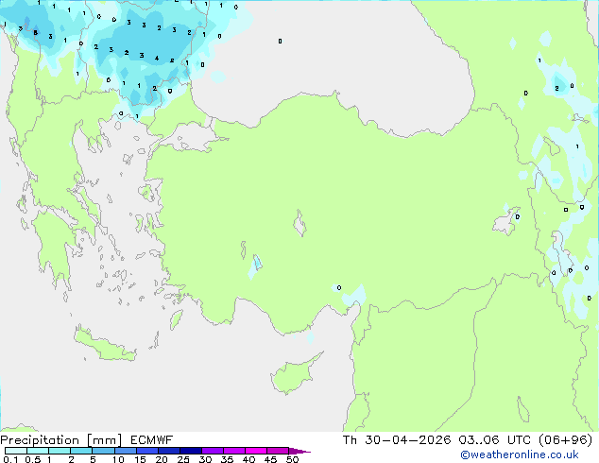Click the '35' legend scale label
599x463 pixels.
tap(227, 459)
